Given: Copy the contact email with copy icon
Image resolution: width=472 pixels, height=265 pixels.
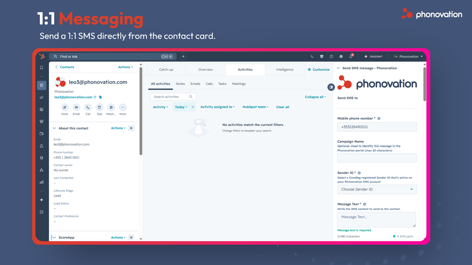Looking at the screenshot, I should pos(100,97).
